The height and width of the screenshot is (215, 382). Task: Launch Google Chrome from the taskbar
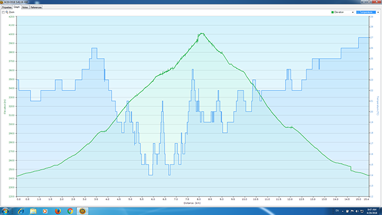coord(70,211)
